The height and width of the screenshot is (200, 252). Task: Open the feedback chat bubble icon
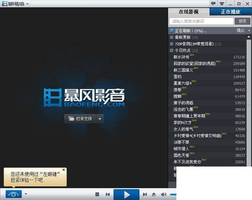213,3
